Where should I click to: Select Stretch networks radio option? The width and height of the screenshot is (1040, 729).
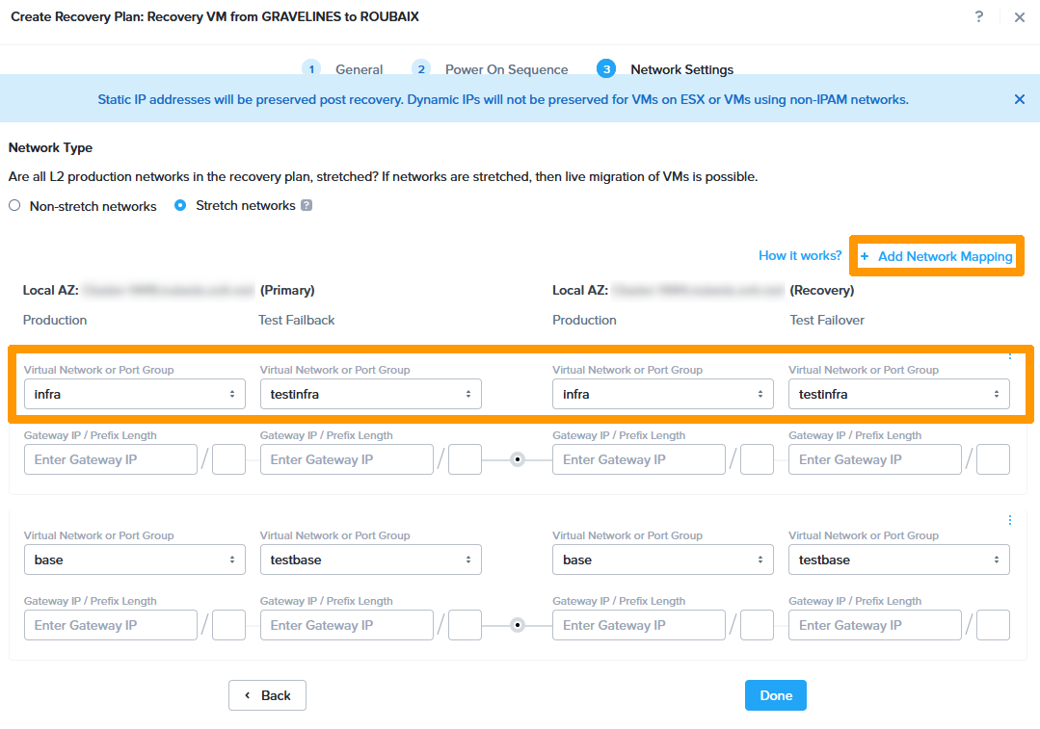tap(180, 206)
